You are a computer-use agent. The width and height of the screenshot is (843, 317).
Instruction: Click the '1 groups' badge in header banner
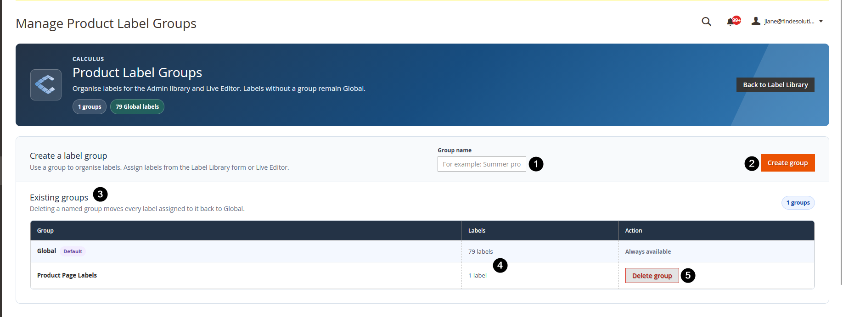pos(90,106)
